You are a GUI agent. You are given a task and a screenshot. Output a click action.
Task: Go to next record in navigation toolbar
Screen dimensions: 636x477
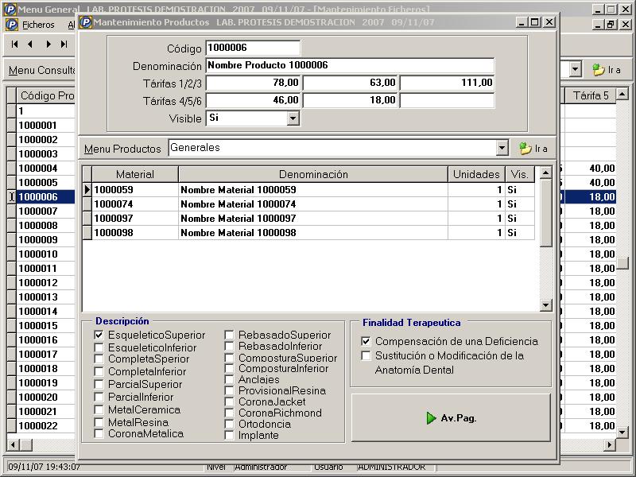tap(48, 45)
